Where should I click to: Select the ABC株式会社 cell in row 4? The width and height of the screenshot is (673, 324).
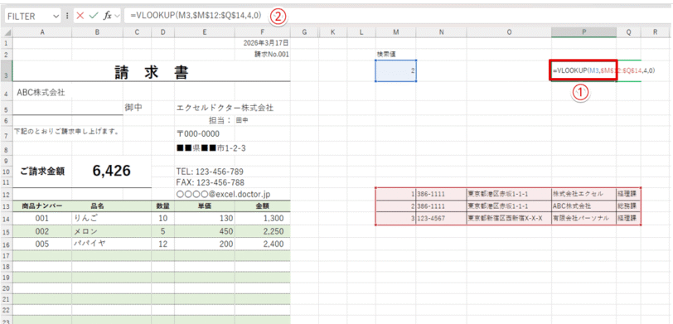tap(41, 92)
